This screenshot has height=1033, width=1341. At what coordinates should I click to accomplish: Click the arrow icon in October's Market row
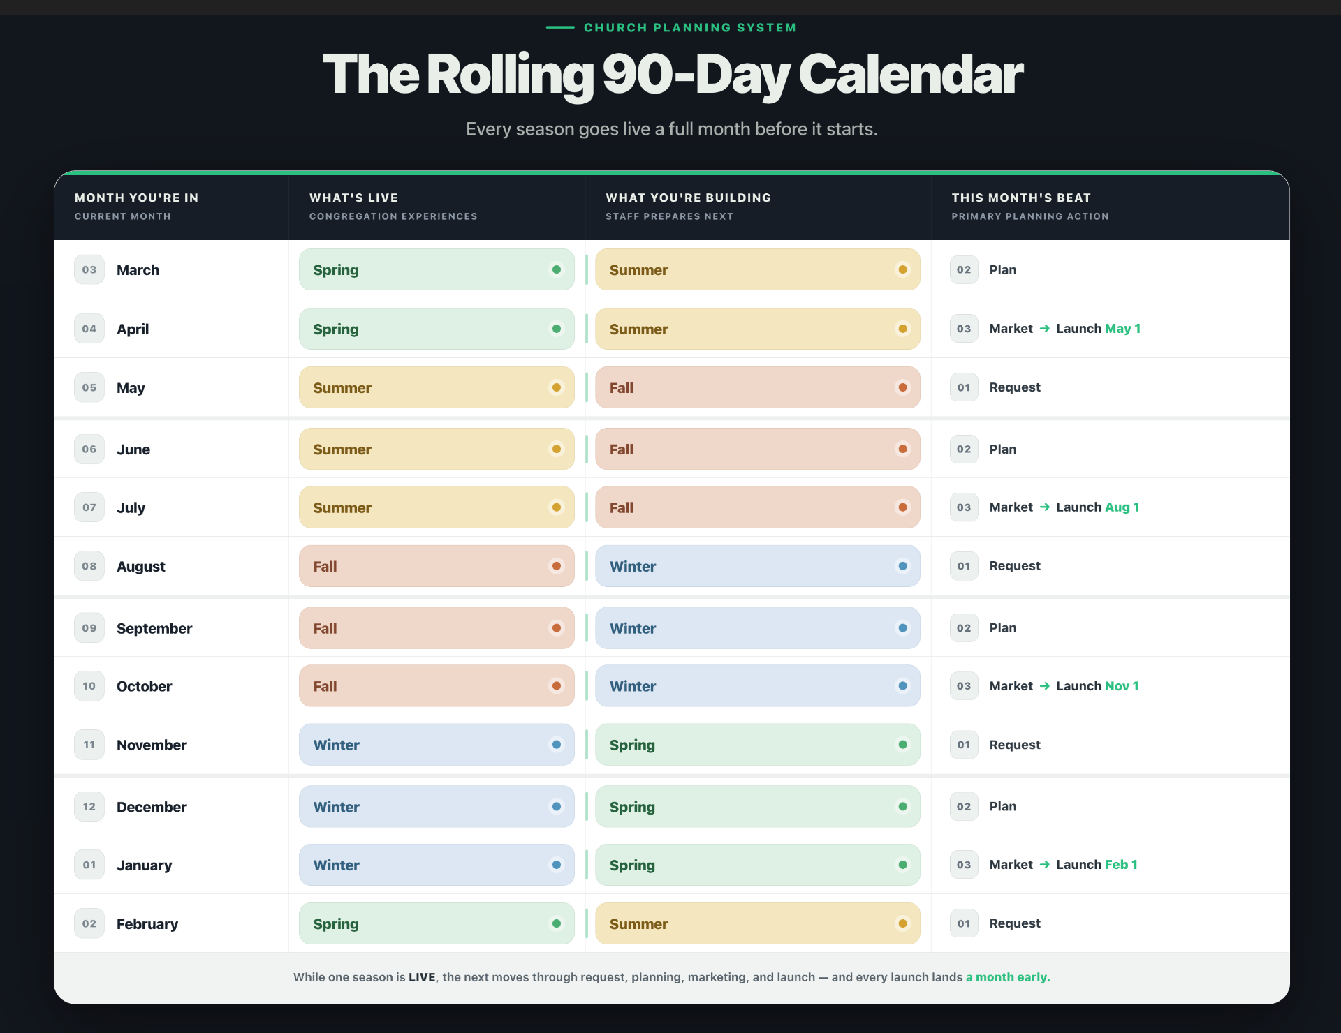tap(1045, 686)
